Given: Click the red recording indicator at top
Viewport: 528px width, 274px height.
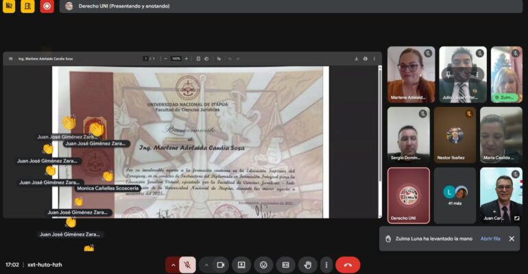Looking at the screenshot, I should coord(47,6).
